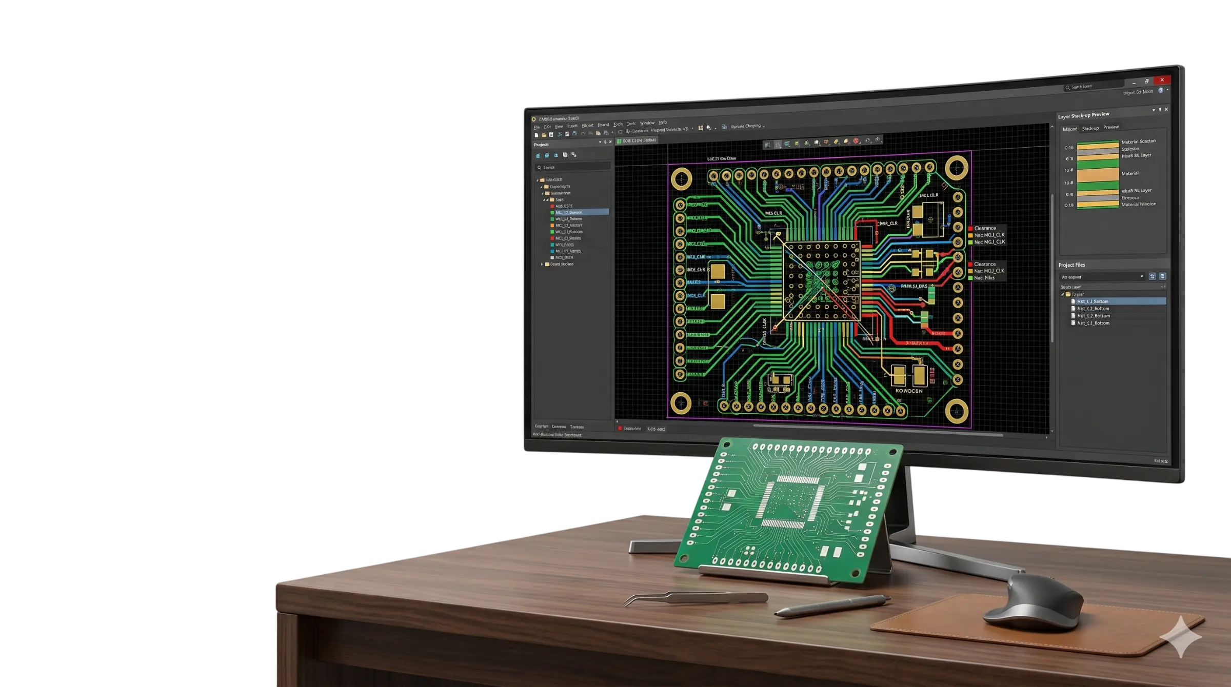Screen dimensions: 1231x687
Task: Click the cut scissors icon in main toolbar
Action: point(560,134)
